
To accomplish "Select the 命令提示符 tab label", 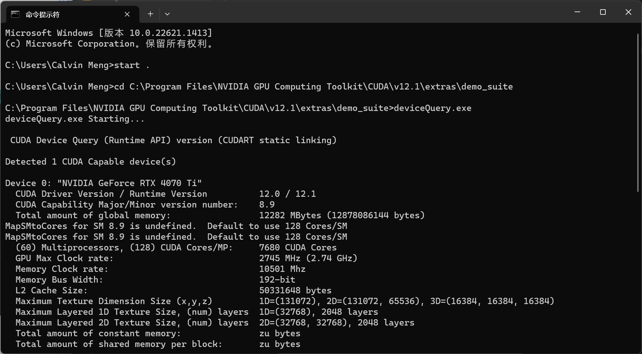I will pos(43,14).
